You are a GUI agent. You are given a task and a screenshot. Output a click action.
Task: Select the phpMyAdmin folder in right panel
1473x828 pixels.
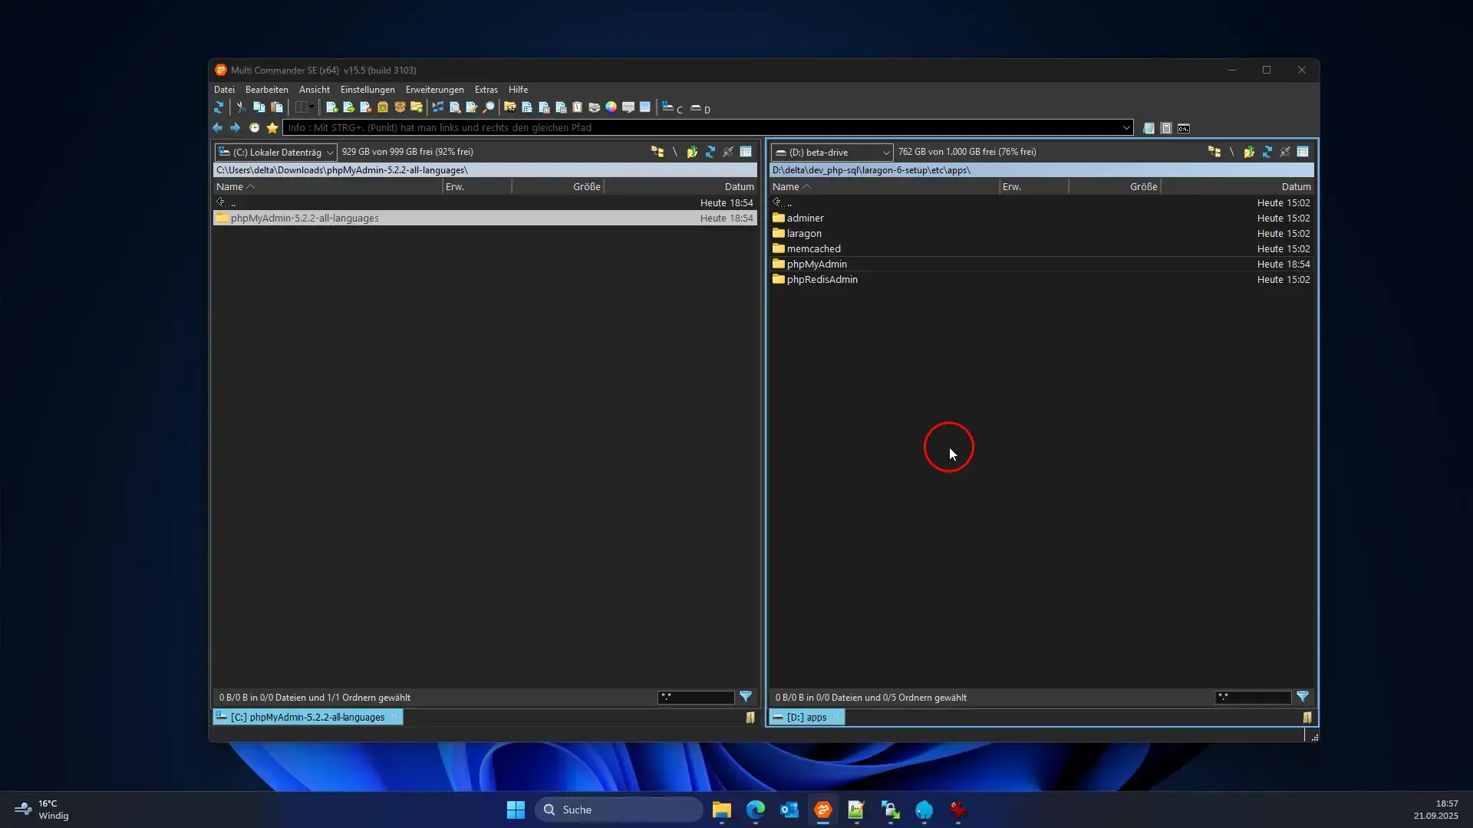[x=816, y=264]
